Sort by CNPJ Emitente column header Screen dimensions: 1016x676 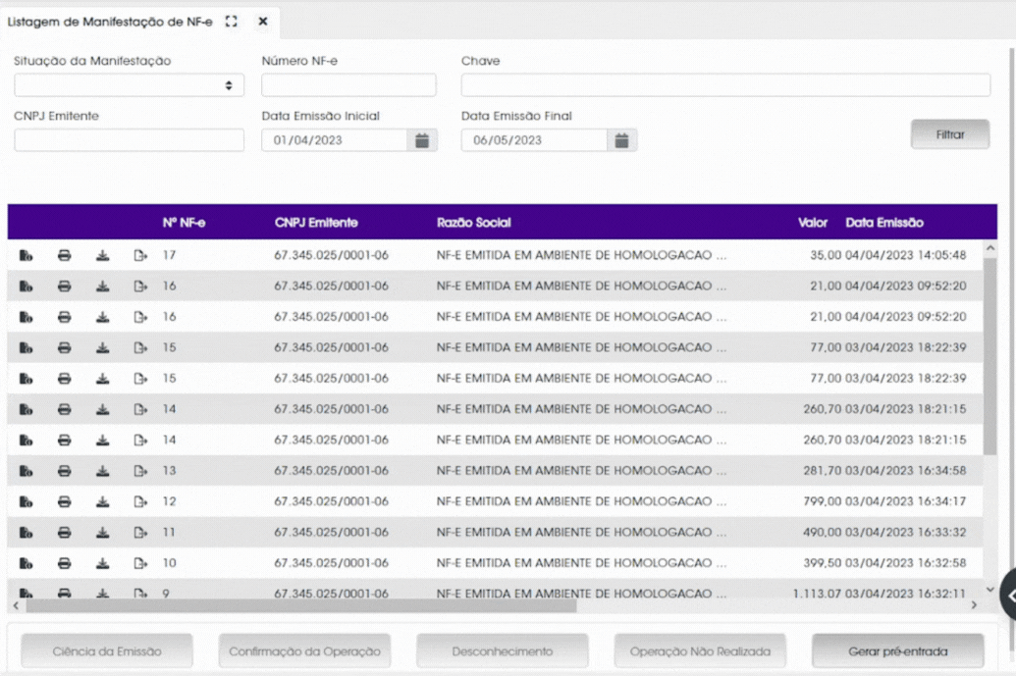(x=316, y=223)
